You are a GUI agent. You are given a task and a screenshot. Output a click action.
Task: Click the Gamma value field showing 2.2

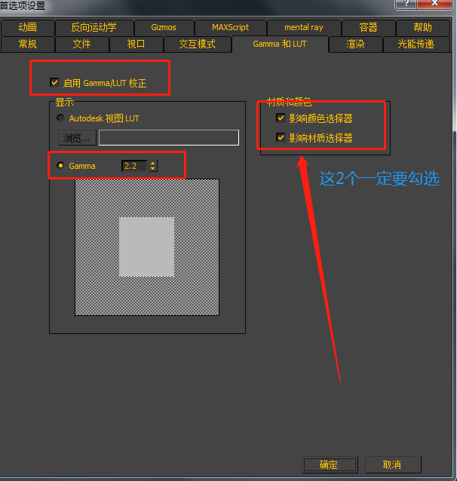(x=135, y=166)
